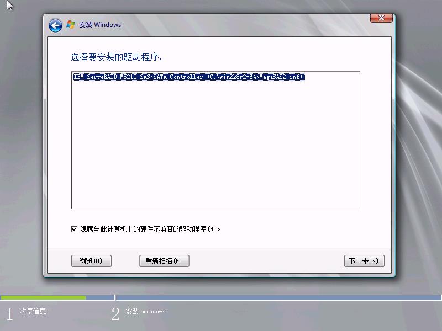Click the Windows flag logo in title bar
442x331 pixels.
pos(71,25)
